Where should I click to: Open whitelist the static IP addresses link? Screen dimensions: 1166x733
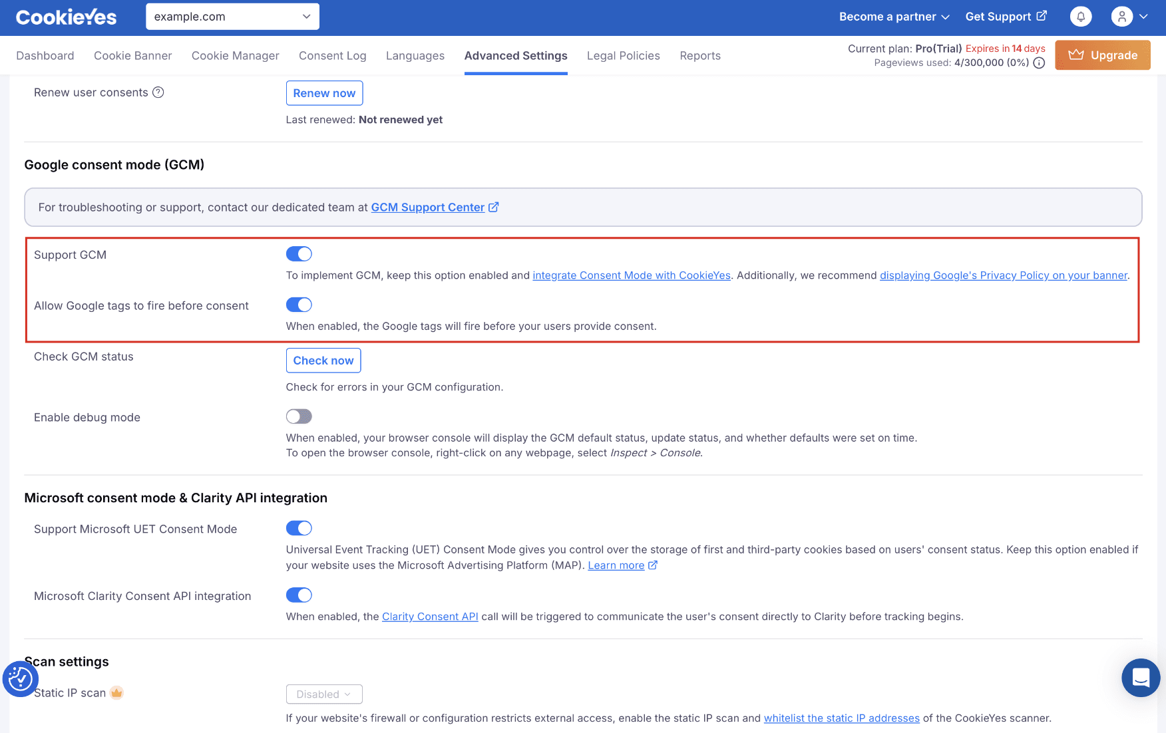pyautogui.click(x=842, y=718)
